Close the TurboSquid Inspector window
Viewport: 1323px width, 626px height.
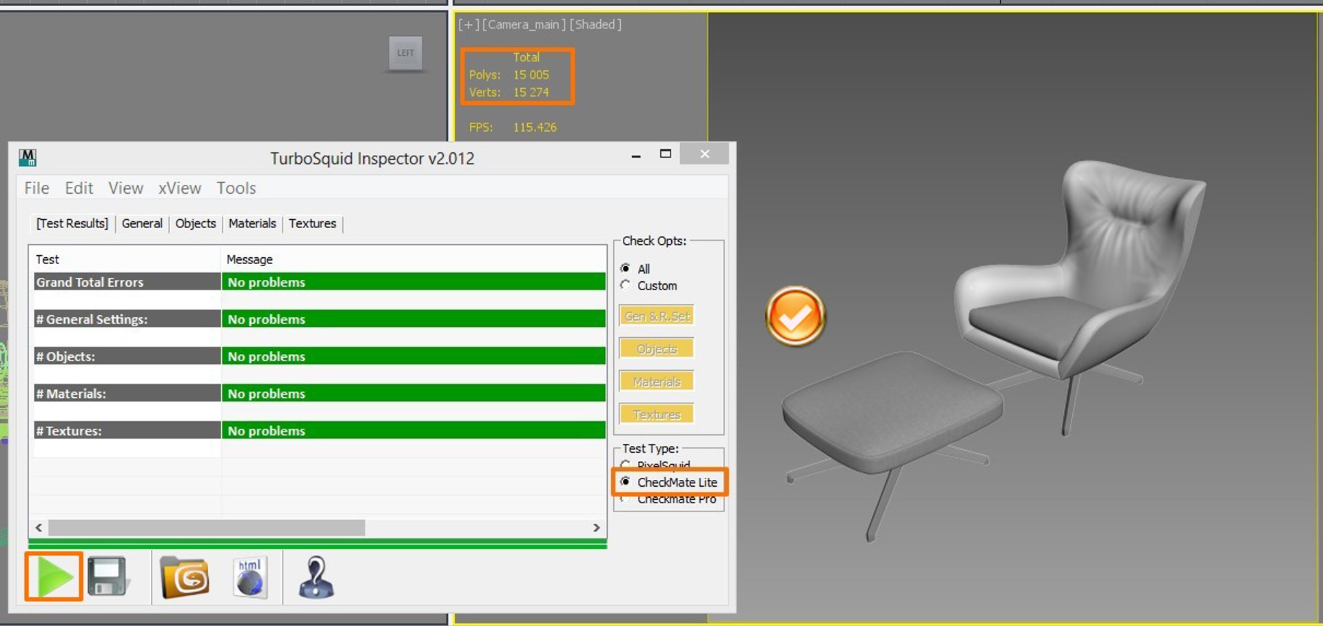tap(704, 154)
